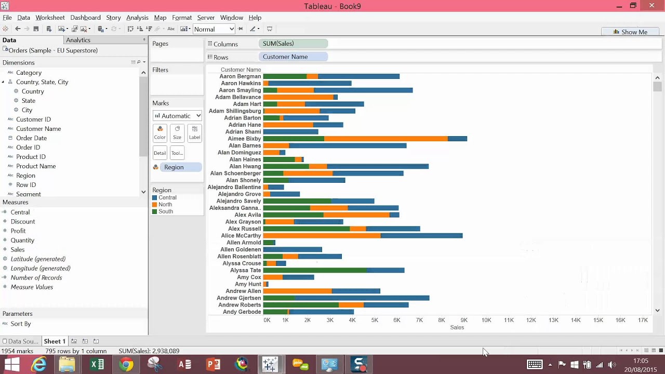Click the Windows Start button
This screenshot has width=665, height=374.
pos(11,365)
